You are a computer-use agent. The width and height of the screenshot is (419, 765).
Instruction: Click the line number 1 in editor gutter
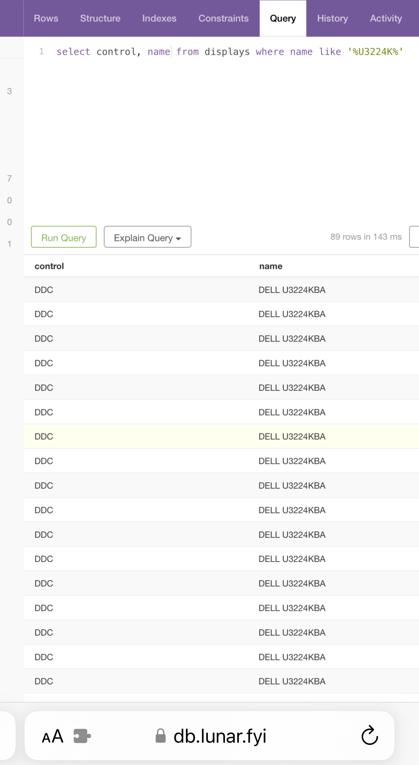coord(41,51)
